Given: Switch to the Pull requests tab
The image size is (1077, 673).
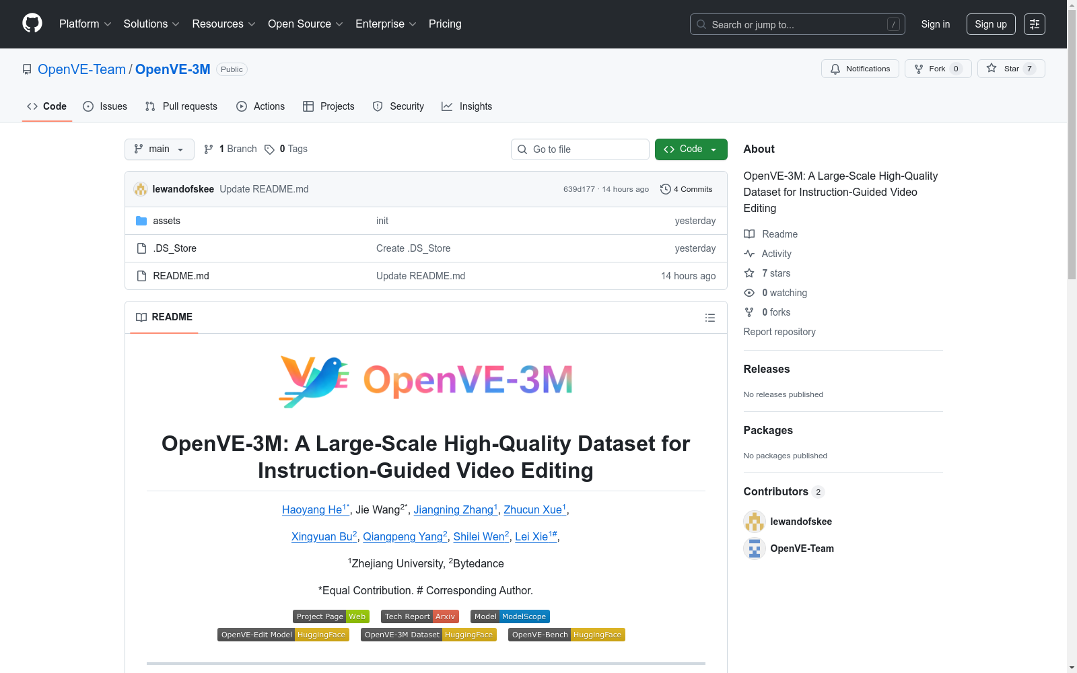Looking at the screenshot, I should click(x=181, y=106).
